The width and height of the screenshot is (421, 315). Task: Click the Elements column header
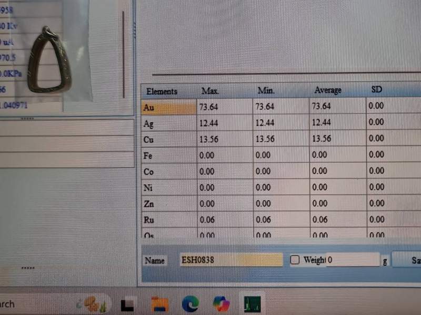(162, 91)
